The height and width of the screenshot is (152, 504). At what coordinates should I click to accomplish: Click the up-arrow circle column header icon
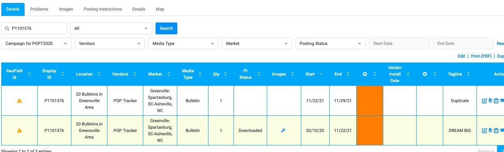coord(365,74)
